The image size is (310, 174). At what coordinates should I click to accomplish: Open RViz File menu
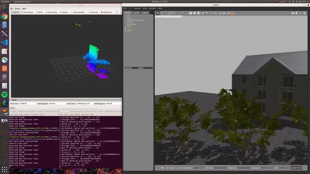coord(12,9)
